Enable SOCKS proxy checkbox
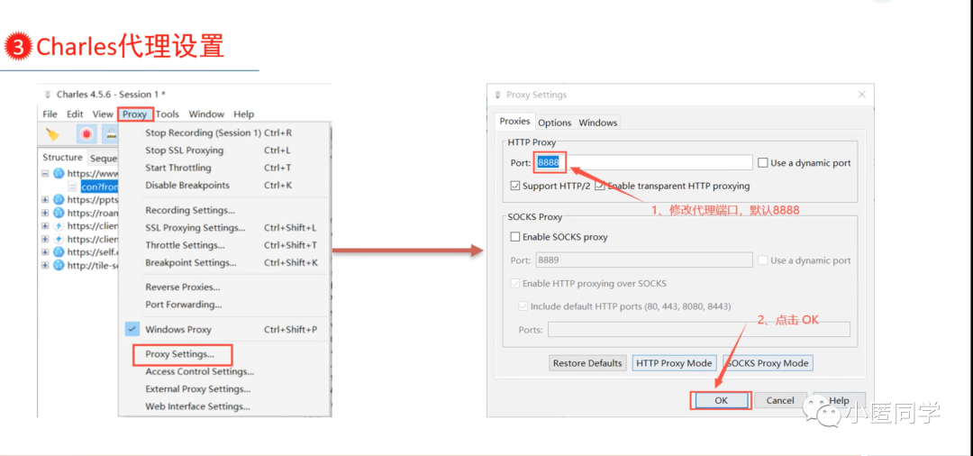Screen dimensions: 973x456 [x=514, y=237]
